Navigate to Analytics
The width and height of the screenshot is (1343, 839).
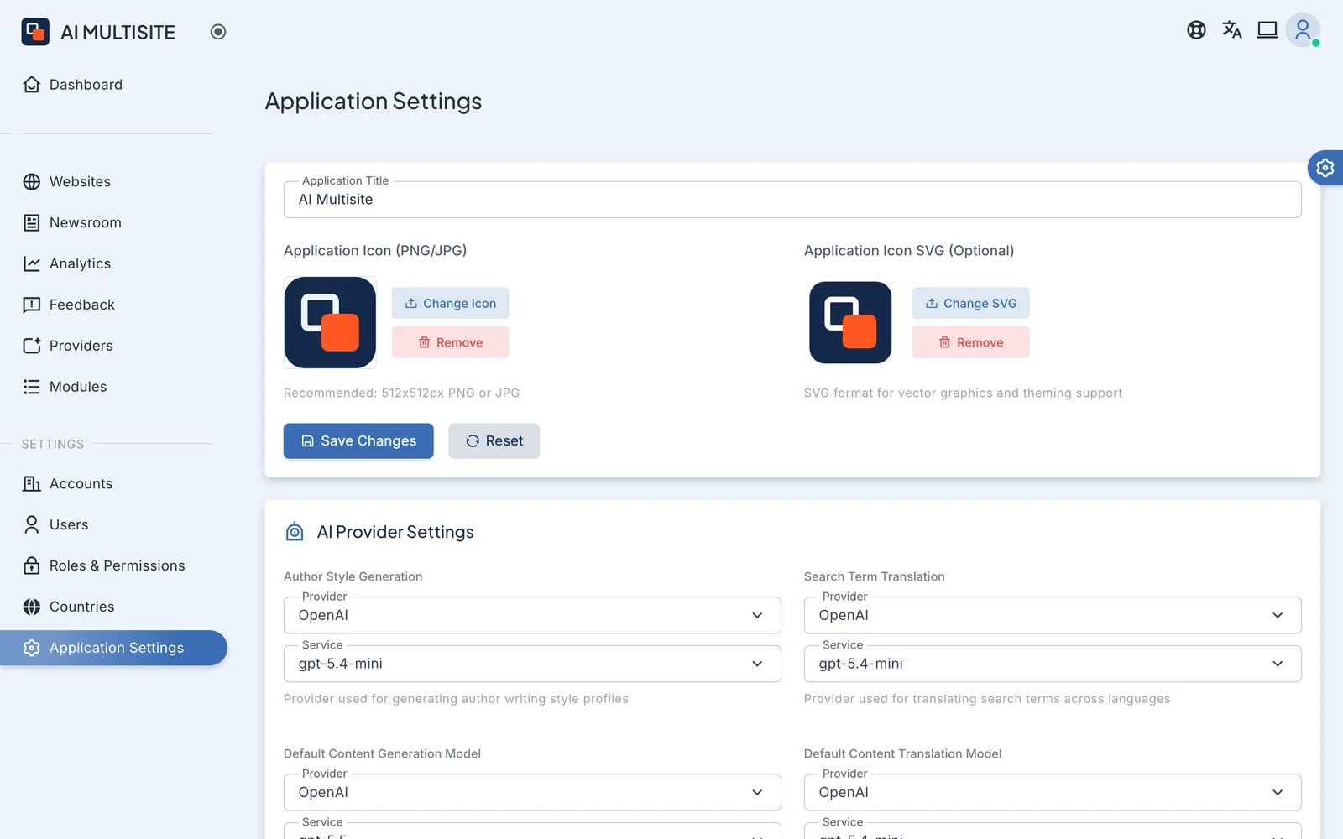pyautogui.click(x=113, y=264)
